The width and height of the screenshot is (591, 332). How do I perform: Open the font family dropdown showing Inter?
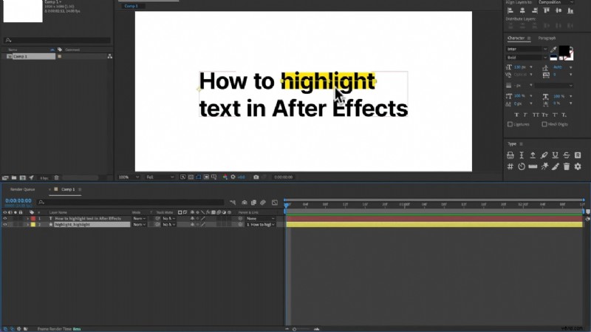coord(527,49)
